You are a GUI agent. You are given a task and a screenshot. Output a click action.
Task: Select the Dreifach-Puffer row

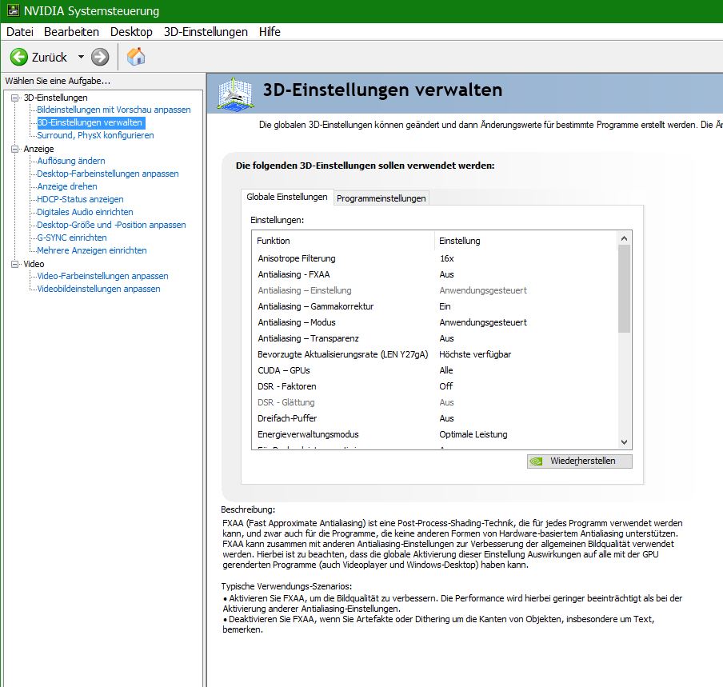(x=434, y=418)
